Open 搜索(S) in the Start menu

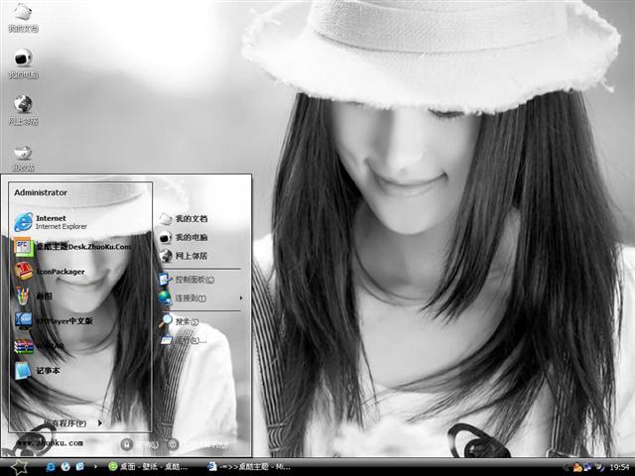187,321
